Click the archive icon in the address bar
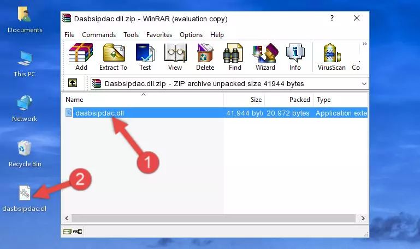The height and width of the screenshot is (249, 420). point(97,83)
